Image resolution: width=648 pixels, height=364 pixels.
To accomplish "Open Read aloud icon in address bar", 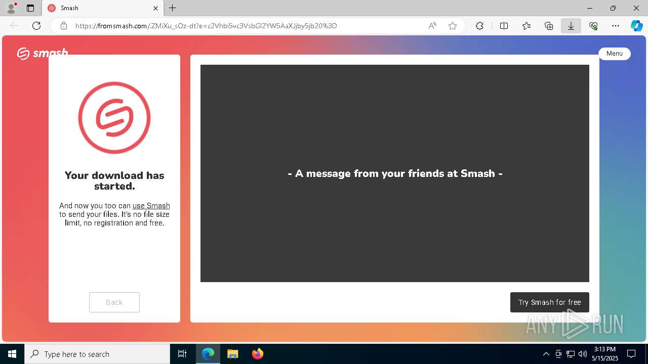I will [x=432, y=26].
